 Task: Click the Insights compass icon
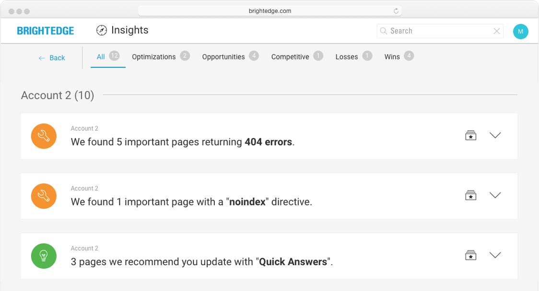(x=101, y=31)
